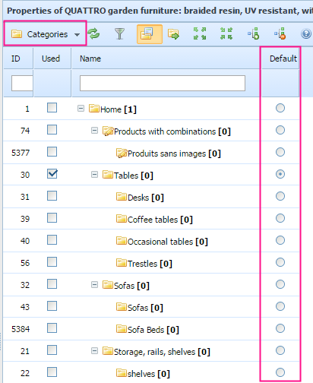313x383 pixels.
Task: Select the Sofa Beds [0] folder
Action: pyautogui.click(x=147, y=330)
